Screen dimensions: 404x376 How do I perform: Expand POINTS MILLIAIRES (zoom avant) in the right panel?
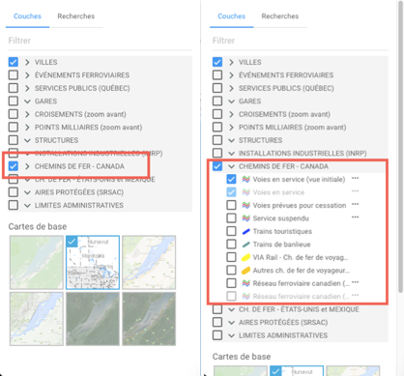tap(231, 128)
